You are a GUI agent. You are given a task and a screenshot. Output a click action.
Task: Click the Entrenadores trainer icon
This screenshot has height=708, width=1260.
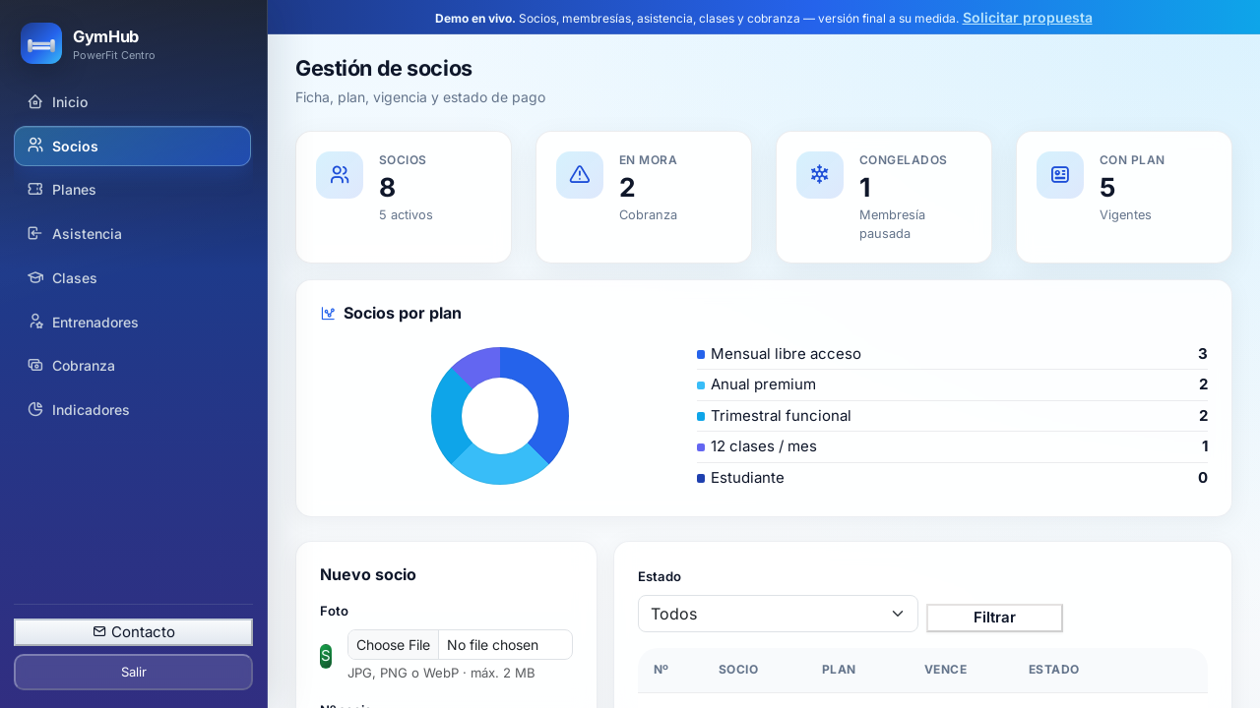point(35,322)
